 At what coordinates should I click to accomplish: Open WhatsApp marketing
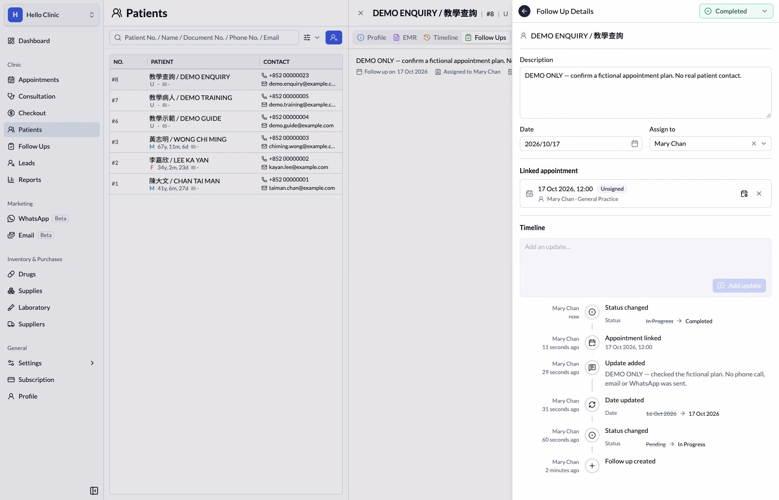tap(52, 219)
